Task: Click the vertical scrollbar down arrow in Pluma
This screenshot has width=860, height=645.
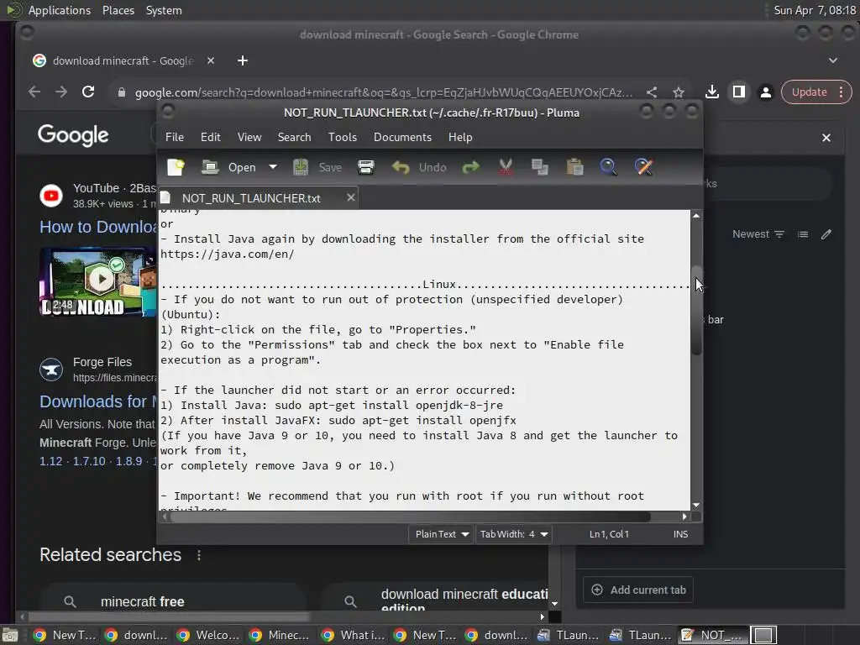Action: [696, 505]
